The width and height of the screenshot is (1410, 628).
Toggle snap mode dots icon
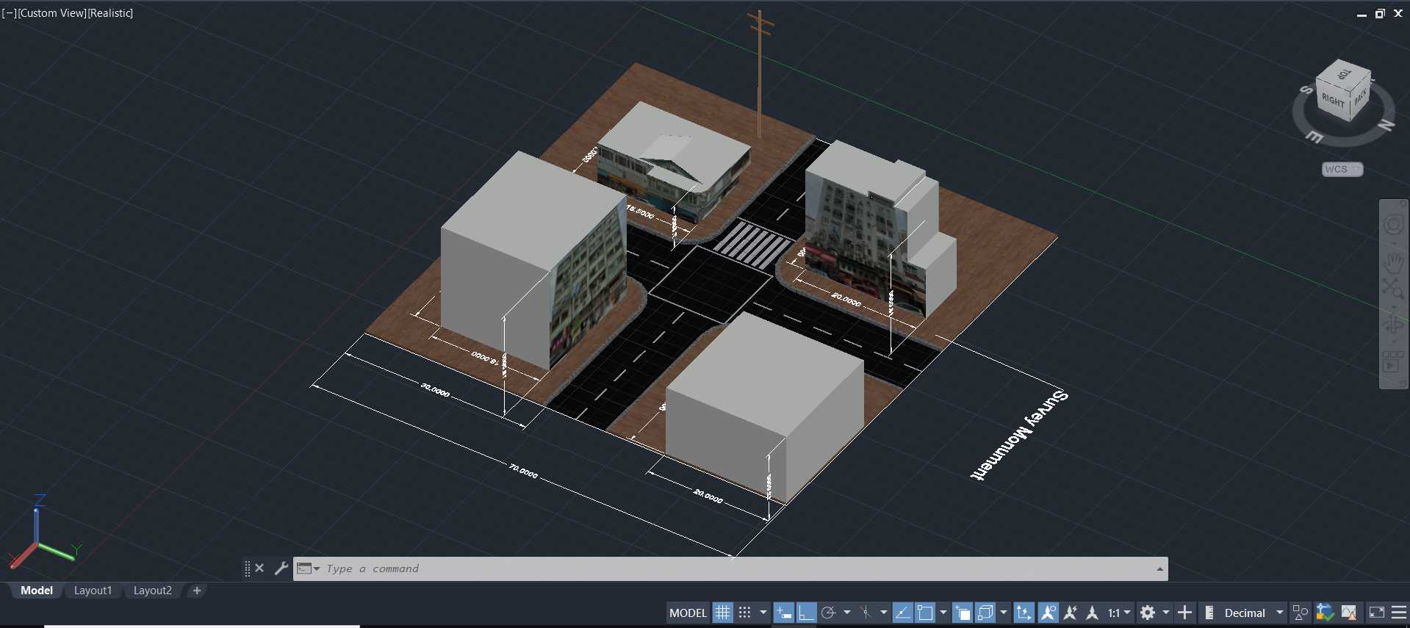(x=744, y=613)
